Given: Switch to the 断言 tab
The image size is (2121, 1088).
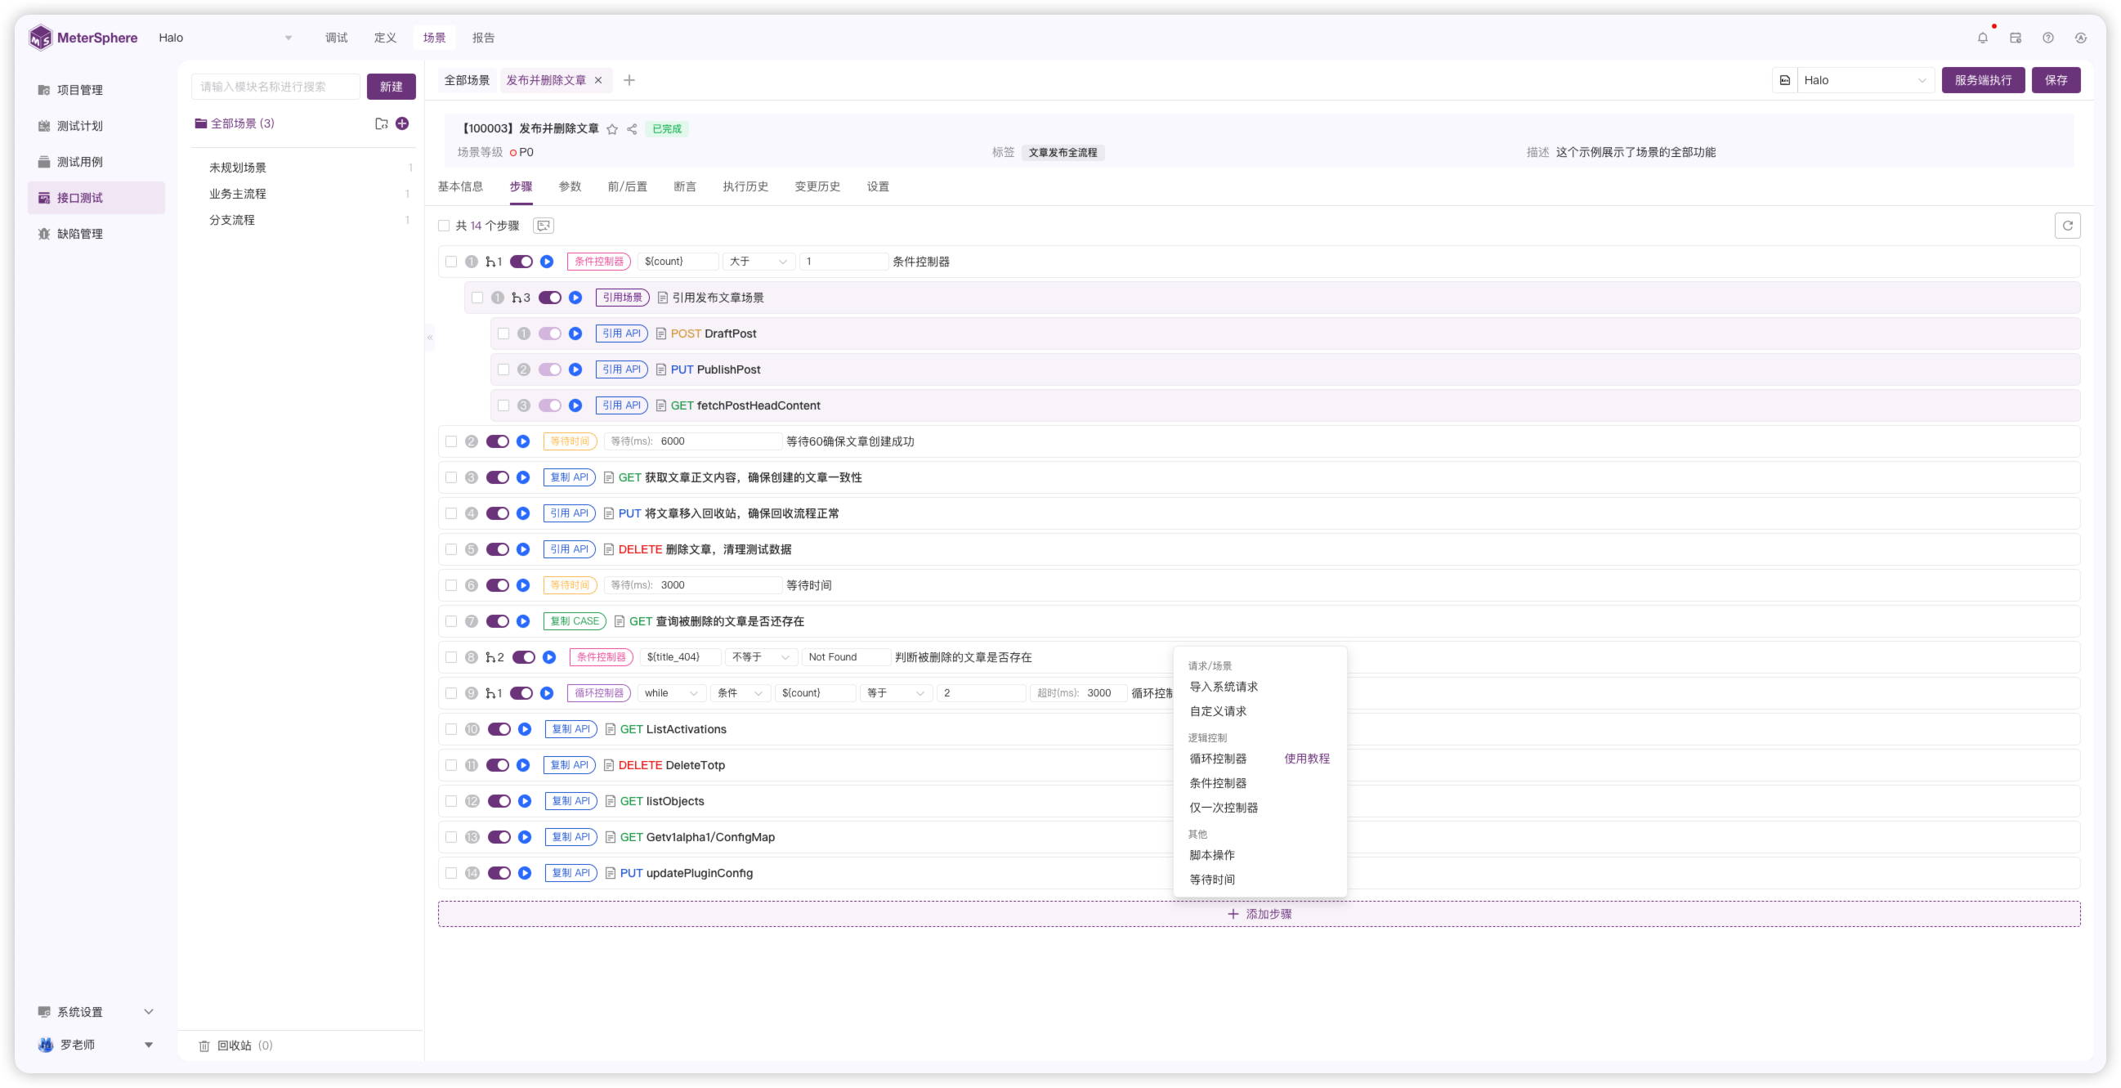Looking at the screenshot, I should click(x=684, y=187).
